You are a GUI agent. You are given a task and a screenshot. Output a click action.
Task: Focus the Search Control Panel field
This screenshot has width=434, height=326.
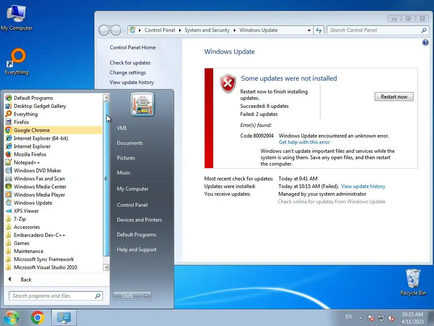[x=378, y=30]
